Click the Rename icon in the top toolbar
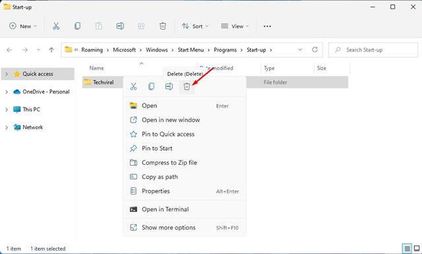This screenshot has height=254, width=422. pyautogui.click(x=120, y=26)
